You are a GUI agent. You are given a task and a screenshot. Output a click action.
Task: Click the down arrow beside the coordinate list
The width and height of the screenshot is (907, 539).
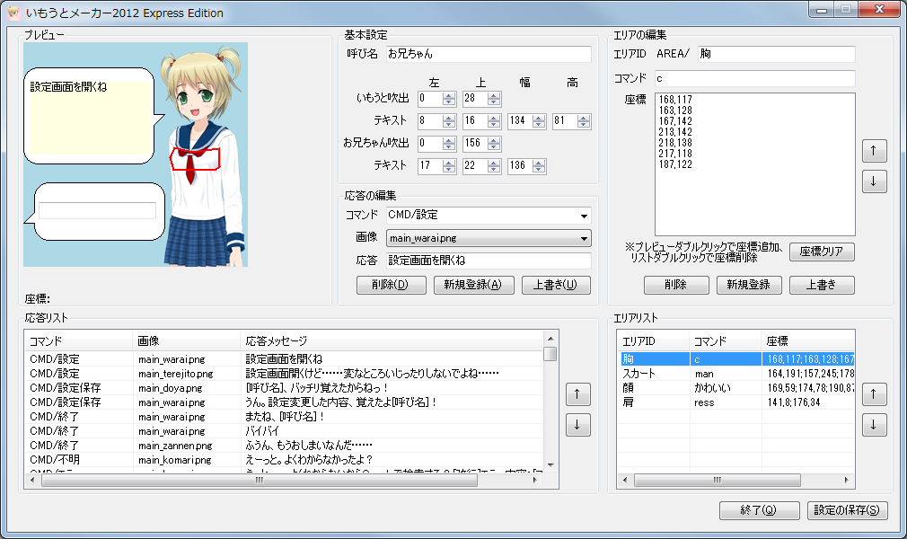click(874, 182)
